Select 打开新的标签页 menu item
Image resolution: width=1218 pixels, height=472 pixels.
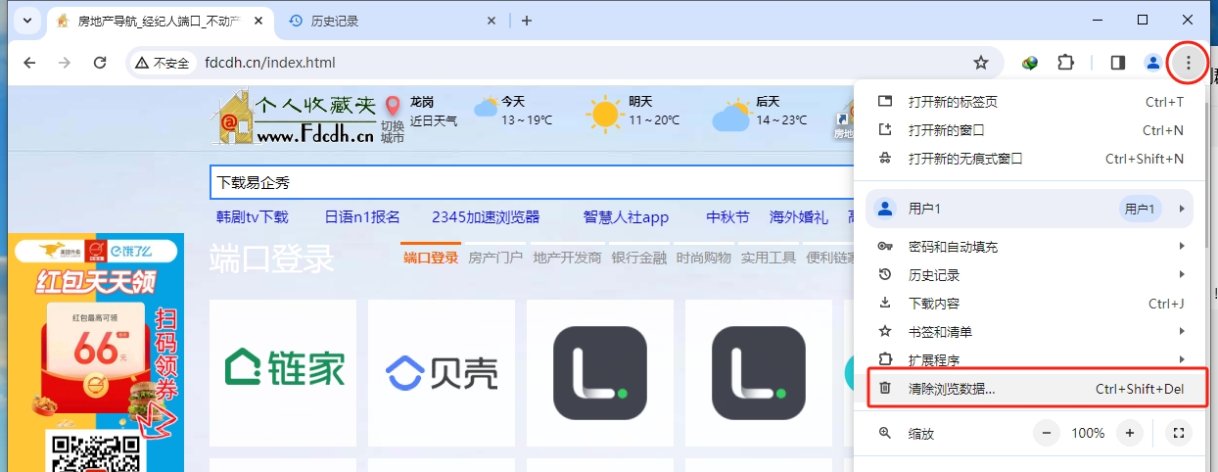(1031, 102)
